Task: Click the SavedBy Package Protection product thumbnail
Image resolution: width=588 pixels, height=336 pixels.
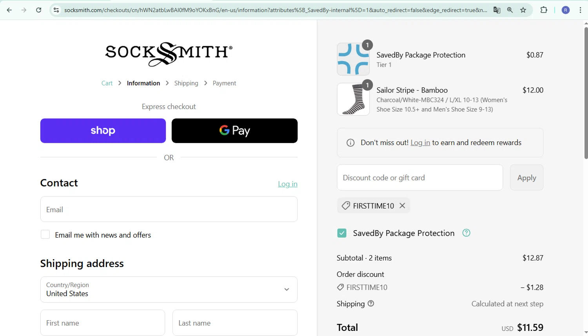Action: click(x=353, y=59)
